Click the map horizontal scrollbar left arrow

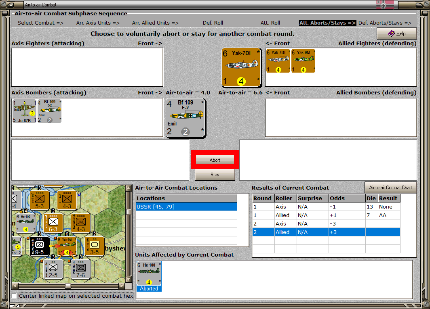click(x=15, y=286)
